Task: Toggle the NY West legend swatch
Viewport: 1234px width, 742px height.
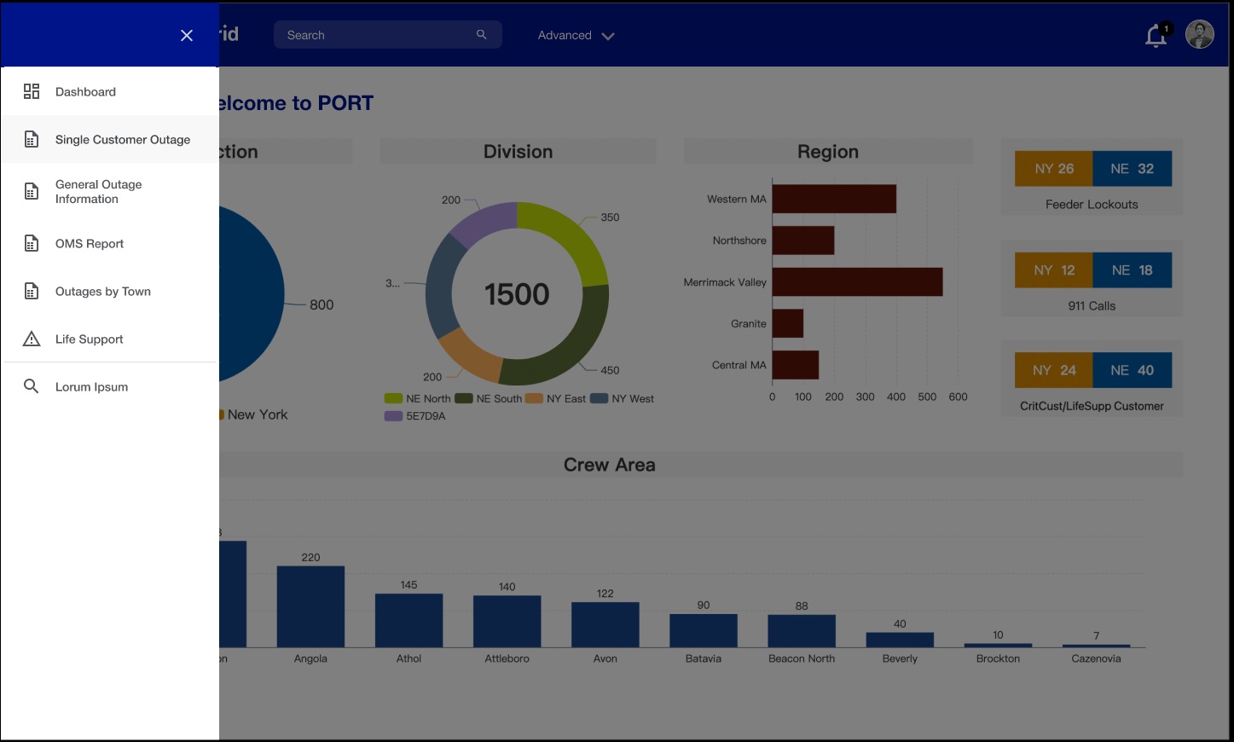Action: pyautogui.click(x=599, y=398)
